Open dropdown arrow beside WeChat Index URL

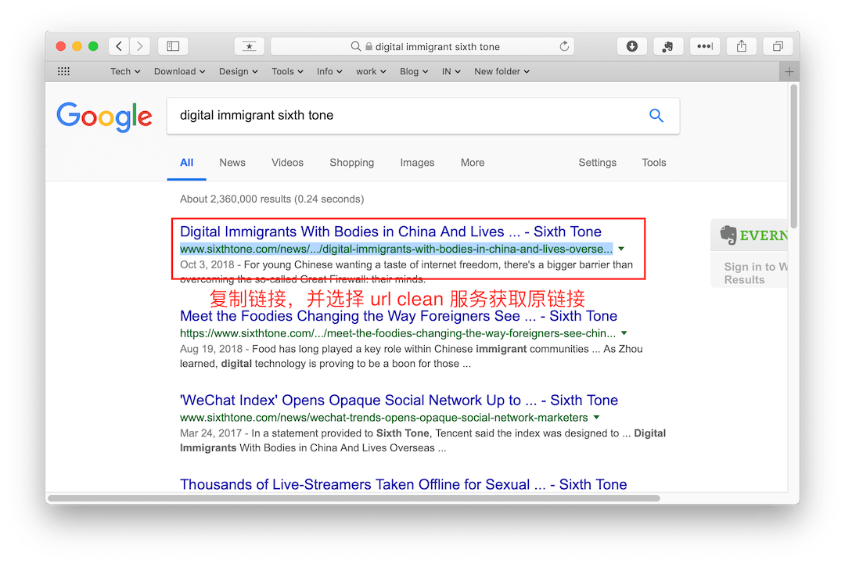596,418
